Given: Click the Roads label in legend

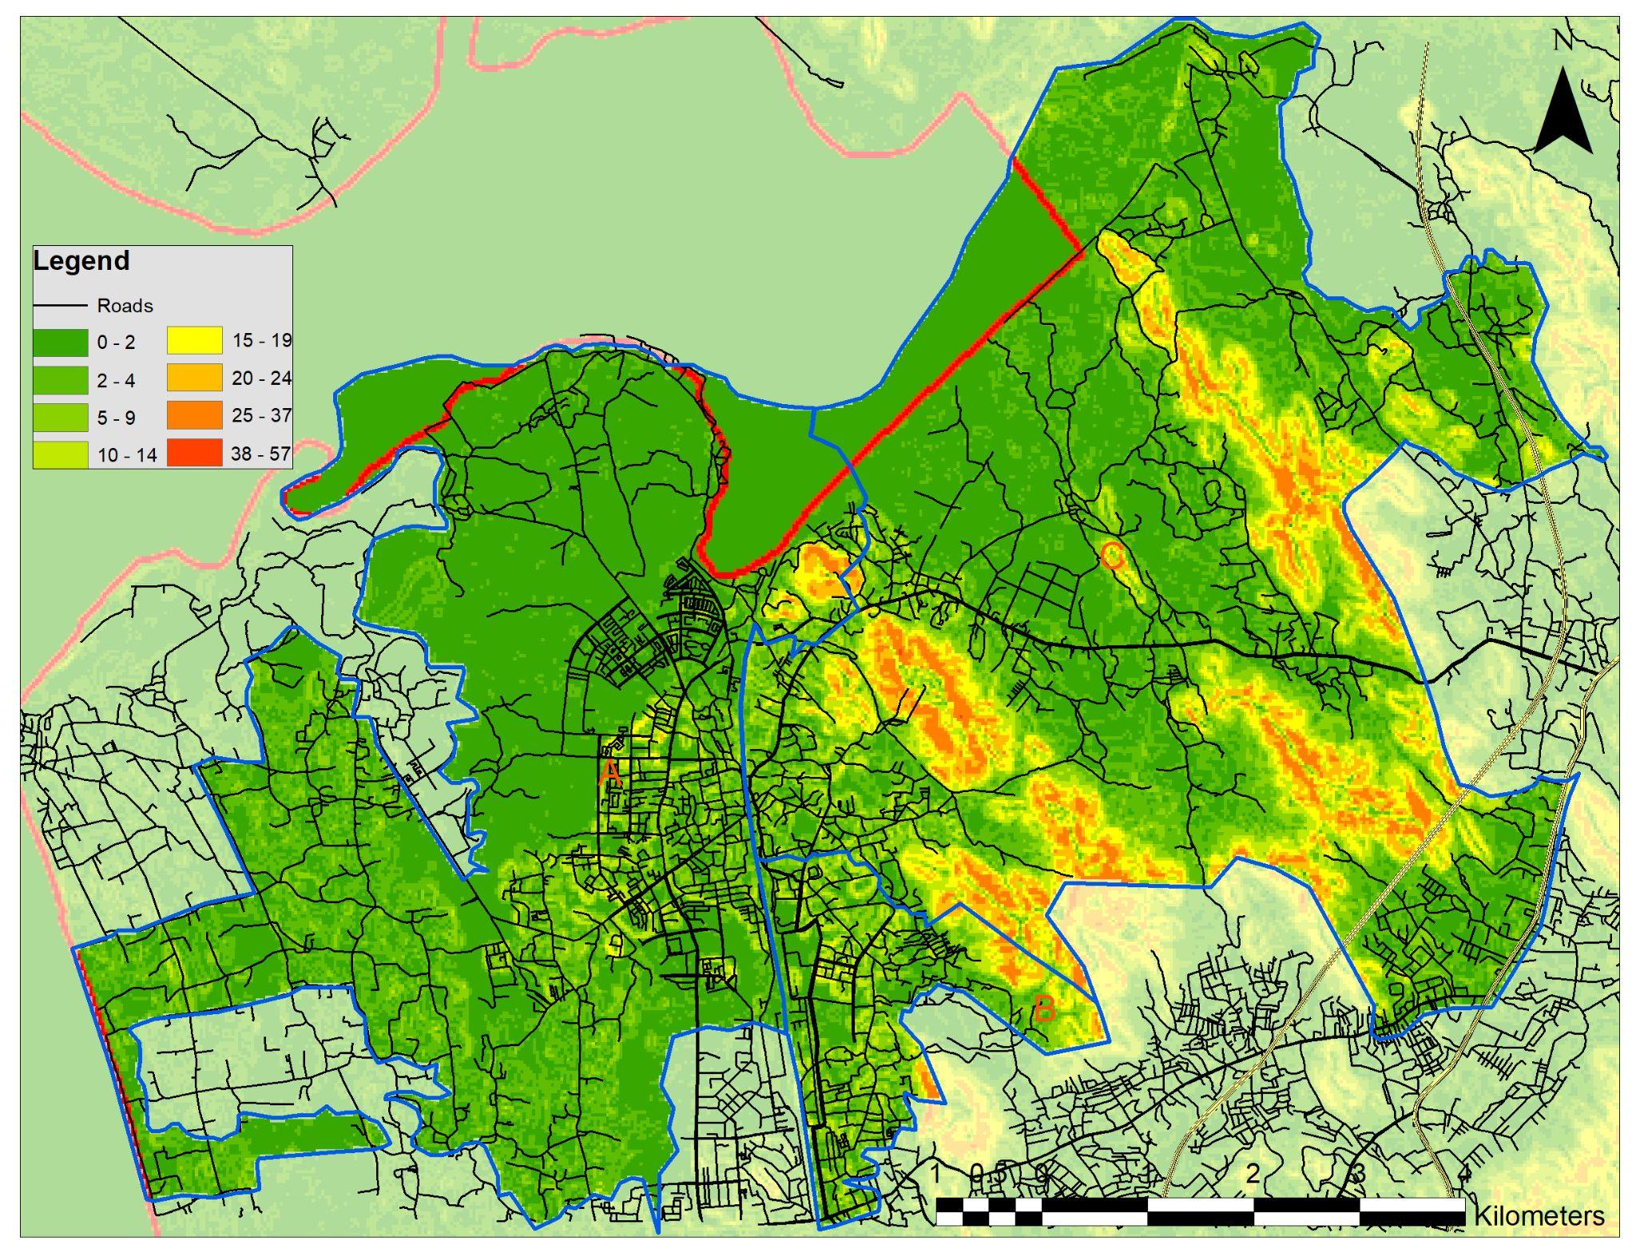Looking at the screenshot, I should (125, 306).
